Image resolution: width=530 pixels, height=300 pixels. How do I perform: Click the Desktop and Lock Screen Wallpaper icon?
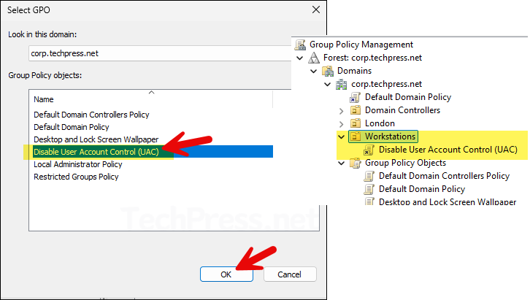pos(369,201)
